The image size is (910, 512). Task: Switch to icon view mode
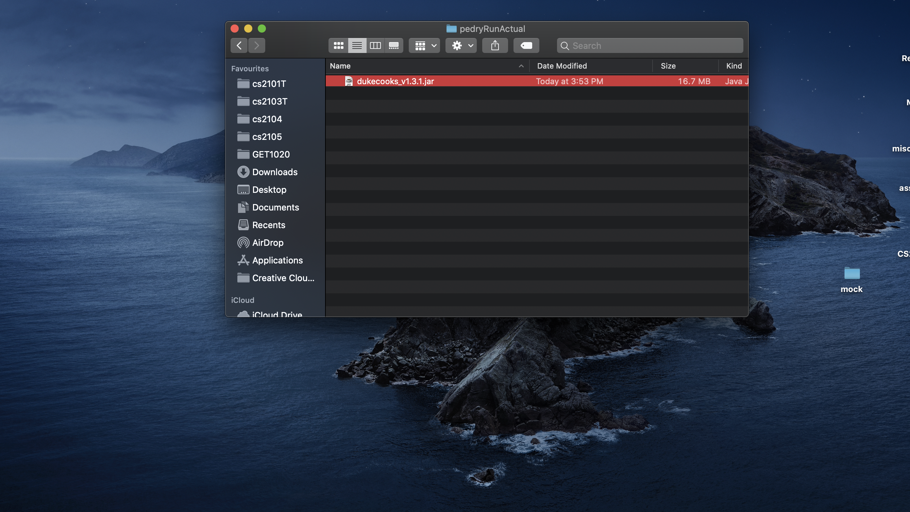click(338, 45)
